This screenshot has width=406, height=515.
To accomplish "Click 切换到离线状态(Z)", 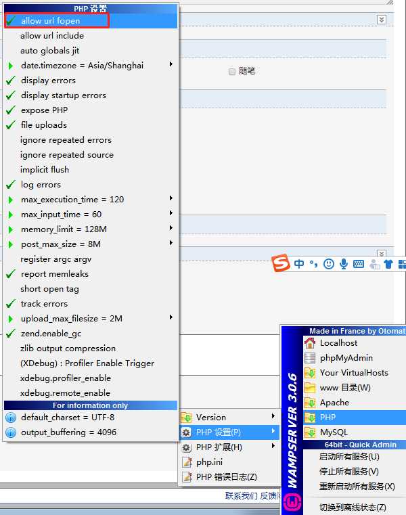I will pos(353,507).
